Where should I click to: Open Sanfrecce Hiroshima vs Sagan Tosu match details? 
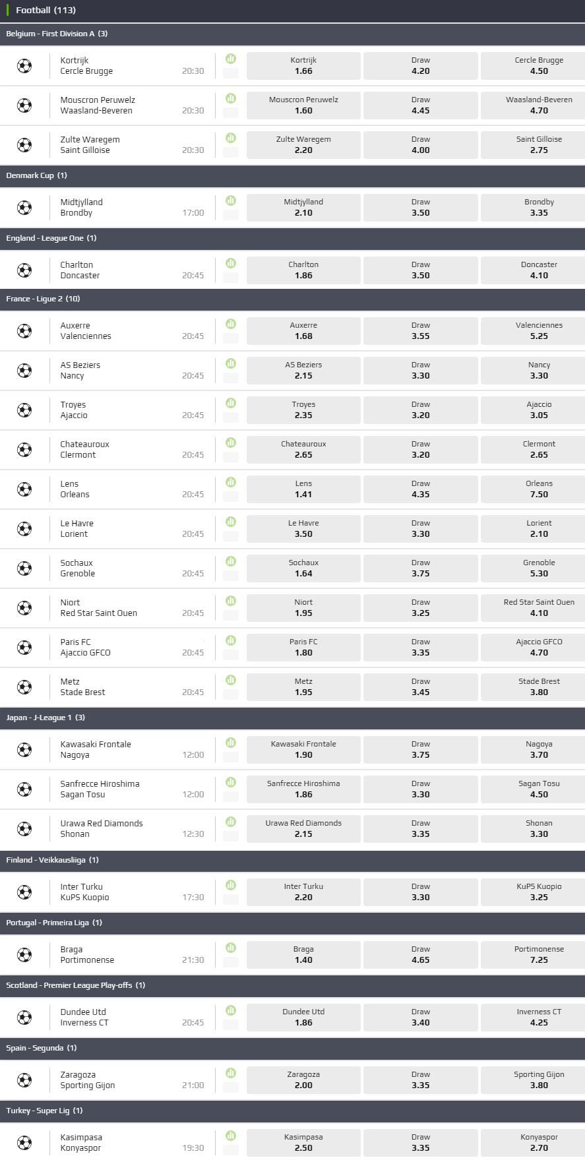click(x=100, y=789)
